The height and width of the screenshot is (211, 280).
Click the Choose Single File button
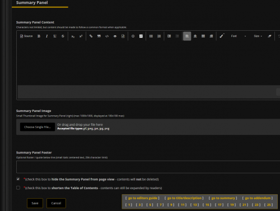tap(38, 127)
